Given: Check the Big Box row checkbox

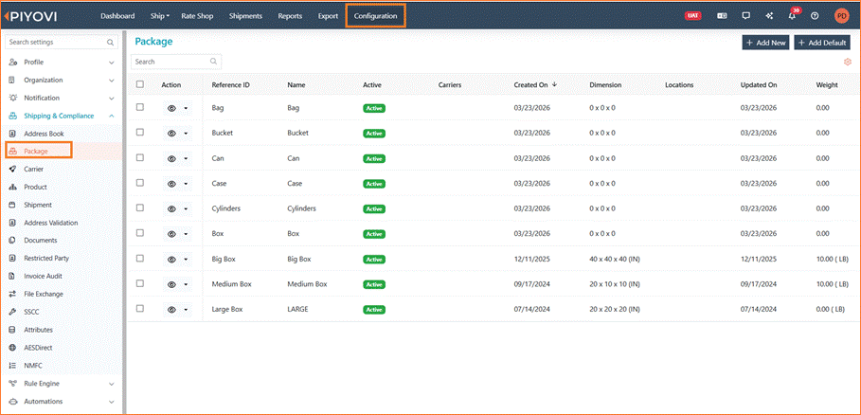Looking at the screenshot, I should point(140,258).
